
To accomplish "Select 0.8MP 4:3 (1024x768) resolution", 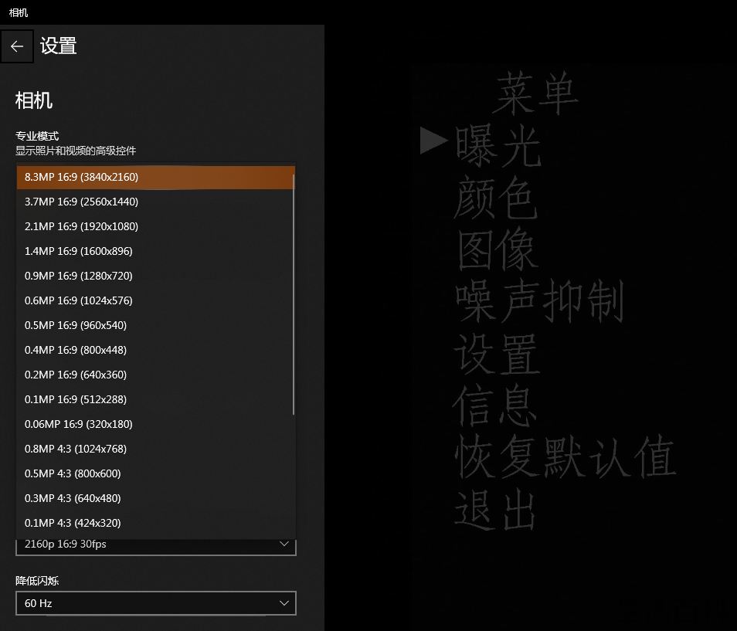I will point(155,449).
